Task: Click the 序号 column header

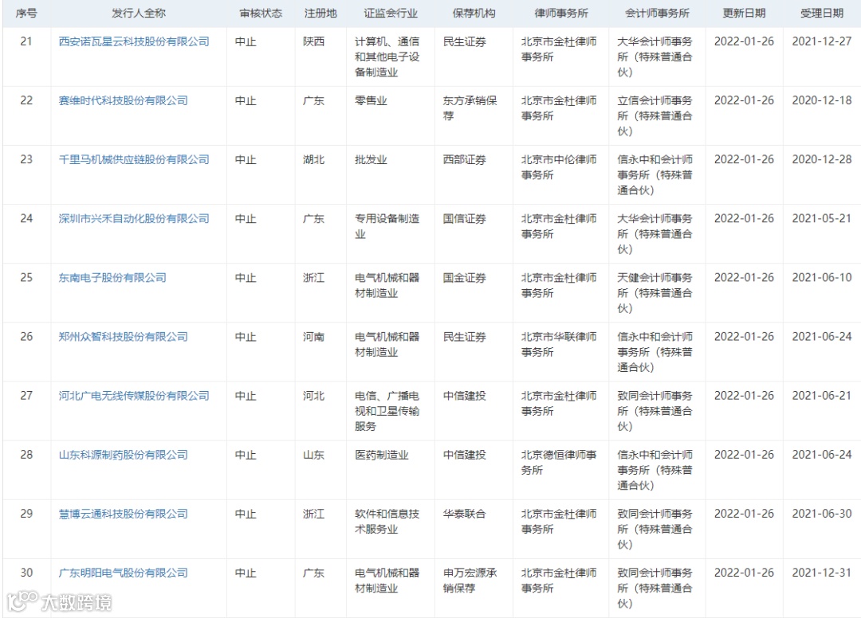Action: (x=26, y=14)
